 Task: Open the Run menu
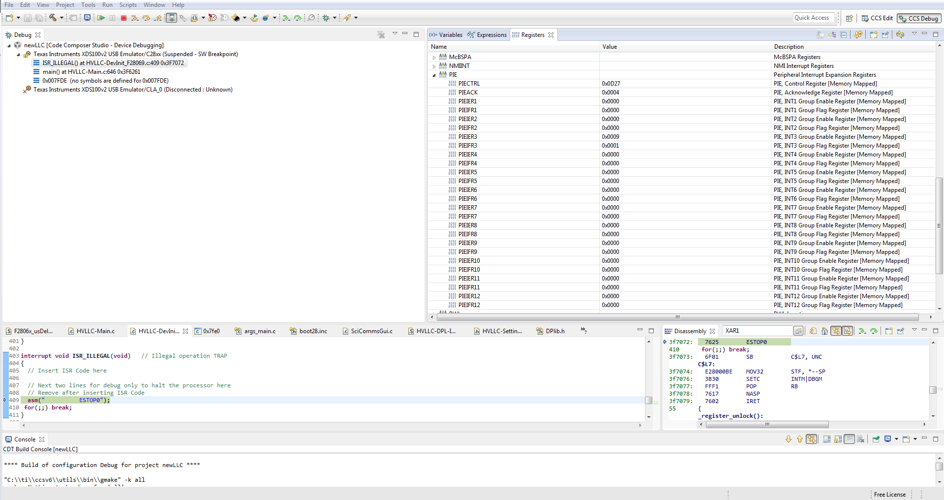(107, 5)
